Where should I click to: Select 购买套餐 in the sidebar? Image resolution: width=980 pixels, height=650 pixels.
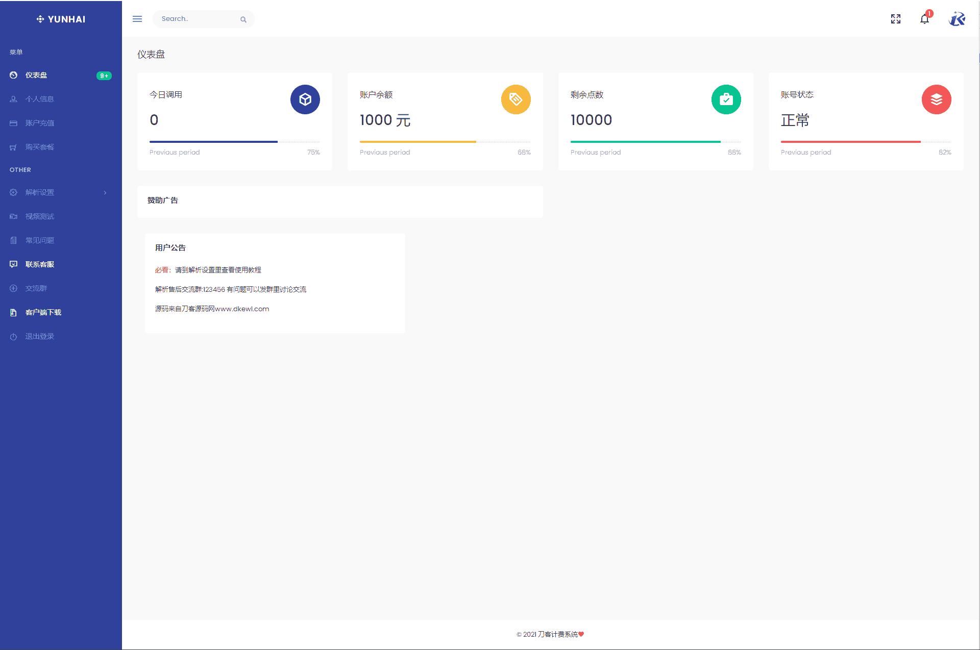point(39,147)
